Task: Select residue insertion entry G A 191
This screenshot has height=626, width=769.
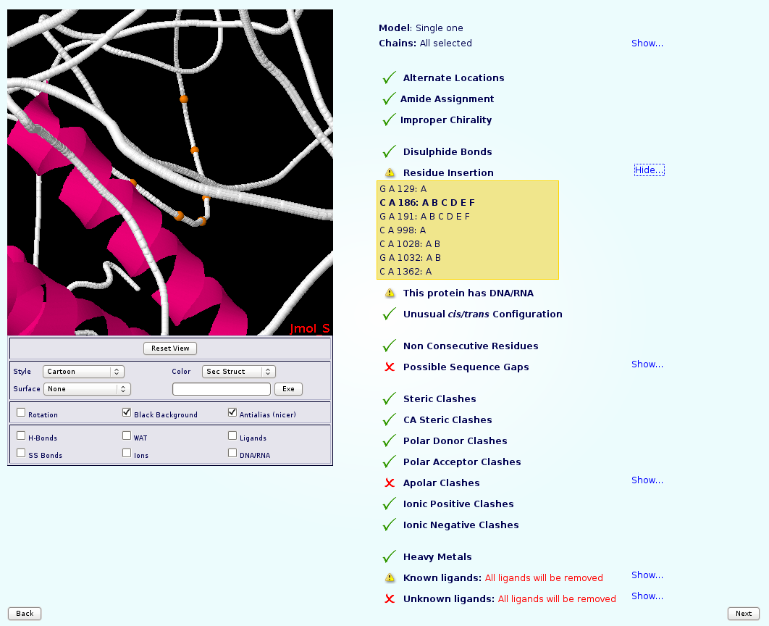Action: pos(424,217)
